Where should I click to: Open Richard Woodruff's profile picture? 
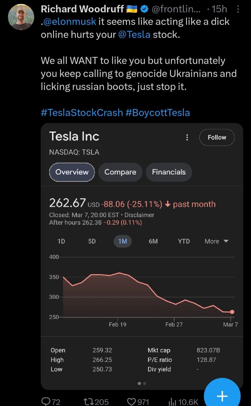click(21, 17)
